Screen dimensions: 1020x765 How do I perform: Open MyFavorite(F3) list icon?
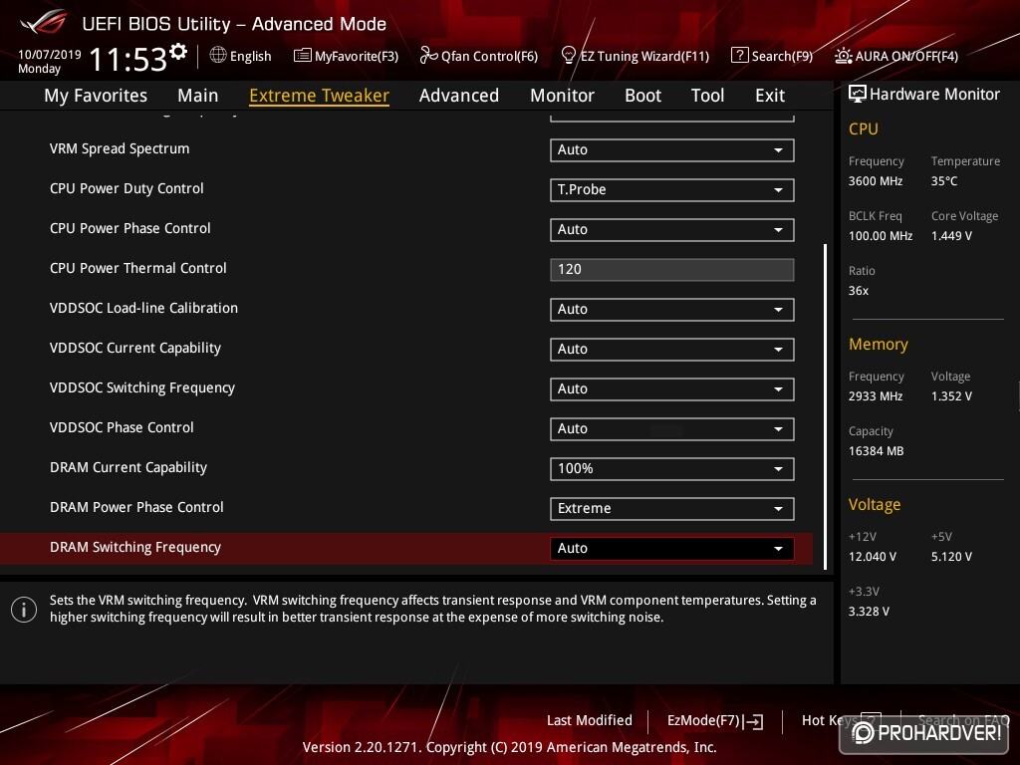(x=303, y=56)
